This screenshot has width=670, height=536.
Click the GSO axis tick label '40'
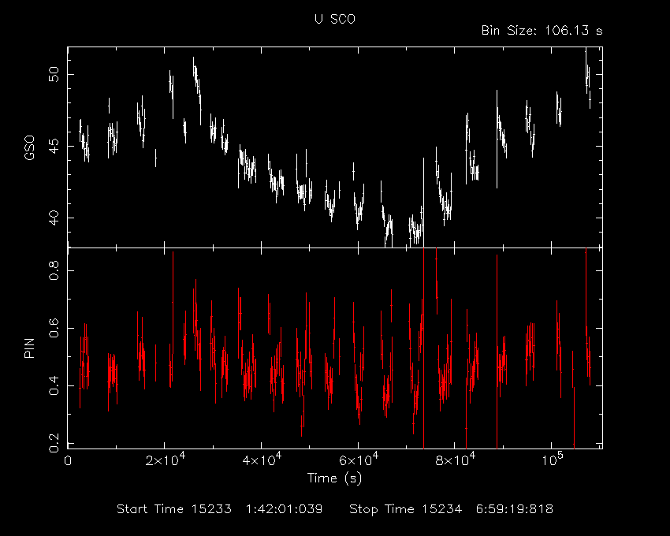54,218
